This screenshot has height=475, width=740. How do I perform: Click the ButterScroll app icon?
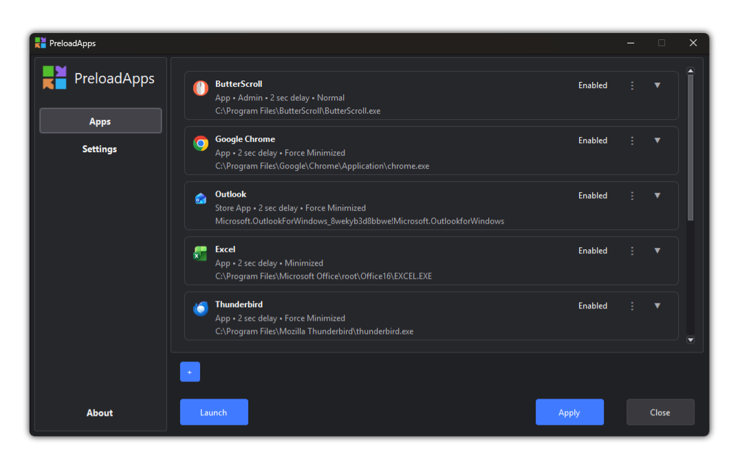point(201,88)
